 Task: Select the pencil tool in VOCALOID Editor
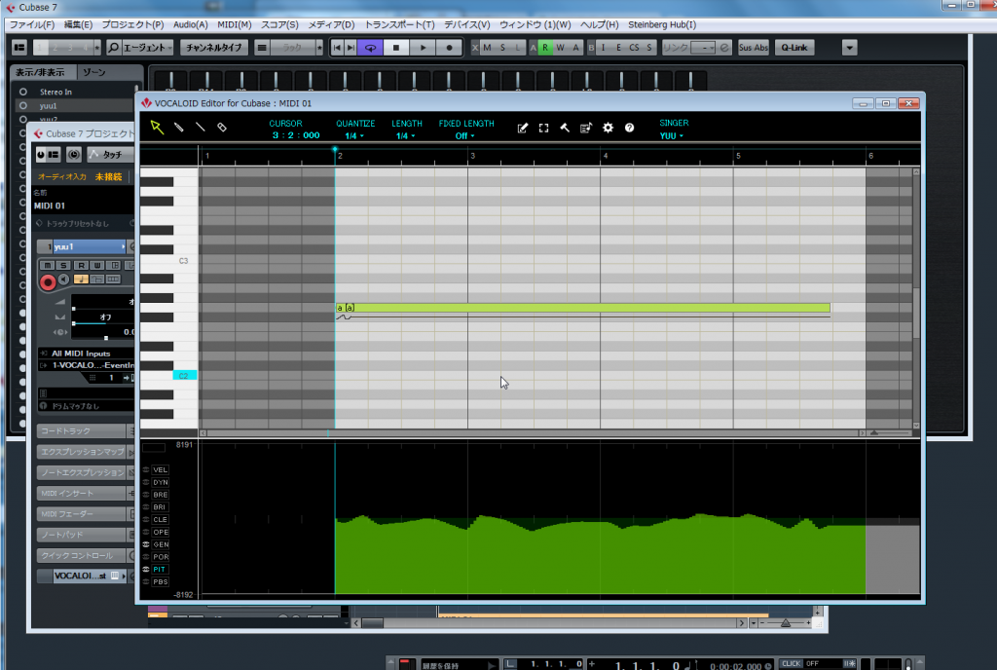[179, 128]
